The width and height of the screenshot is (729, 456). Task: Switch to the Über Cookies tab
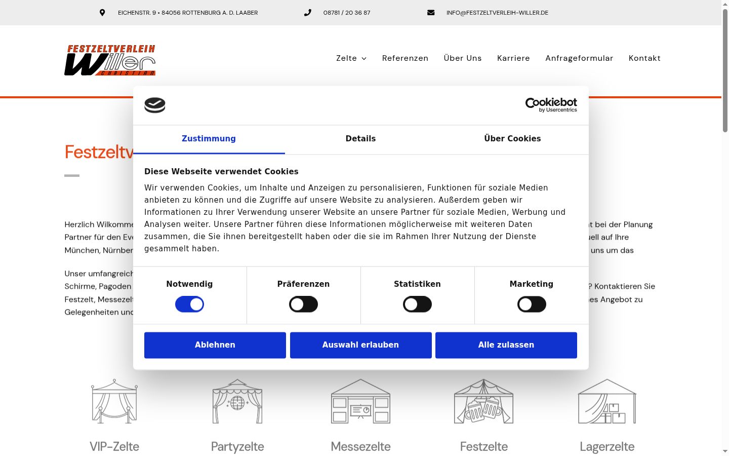pyautogui.click(x=512, y=139)
